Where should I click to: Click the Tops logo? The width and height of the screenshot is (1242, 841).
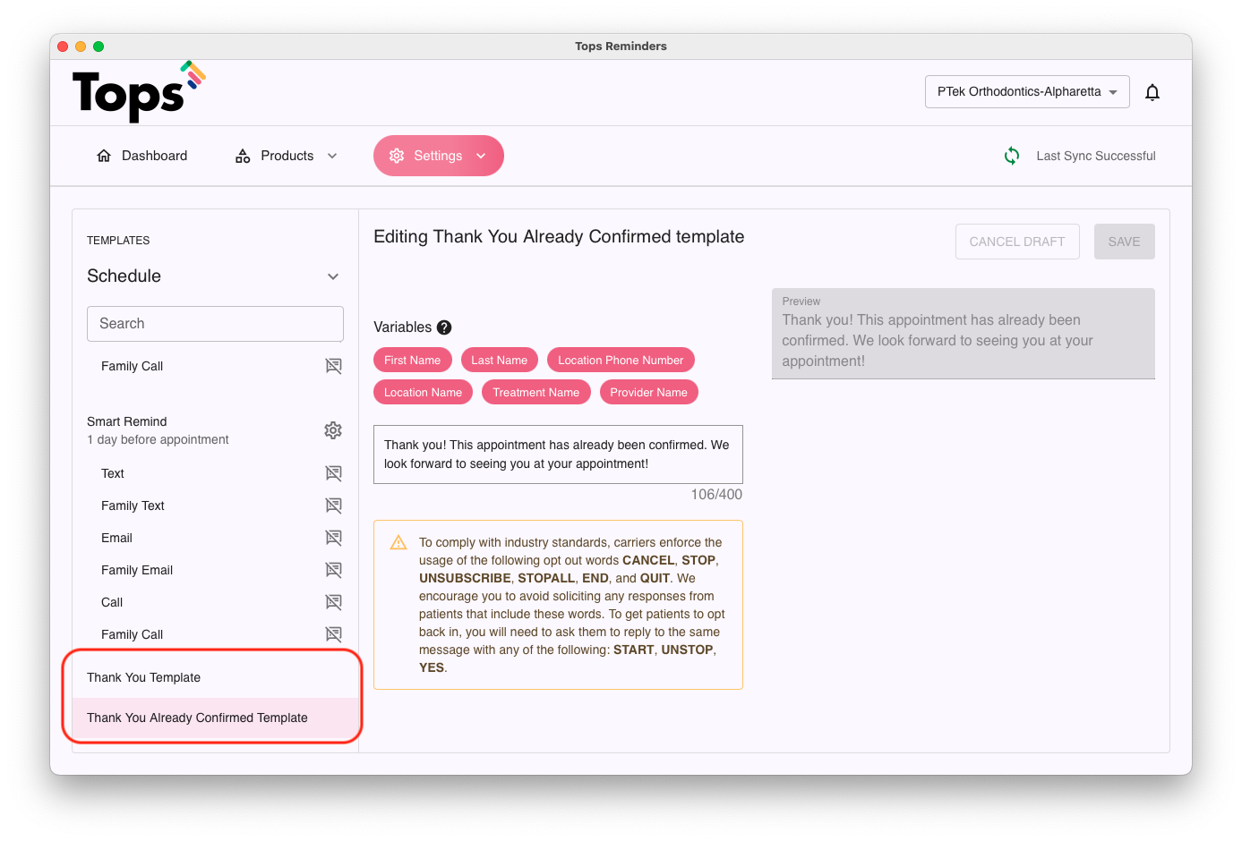pos(139,91)
